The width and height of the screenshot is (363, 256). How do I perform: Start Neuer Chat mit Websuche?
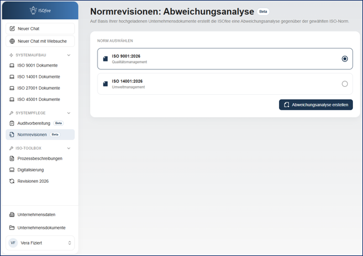40,41
